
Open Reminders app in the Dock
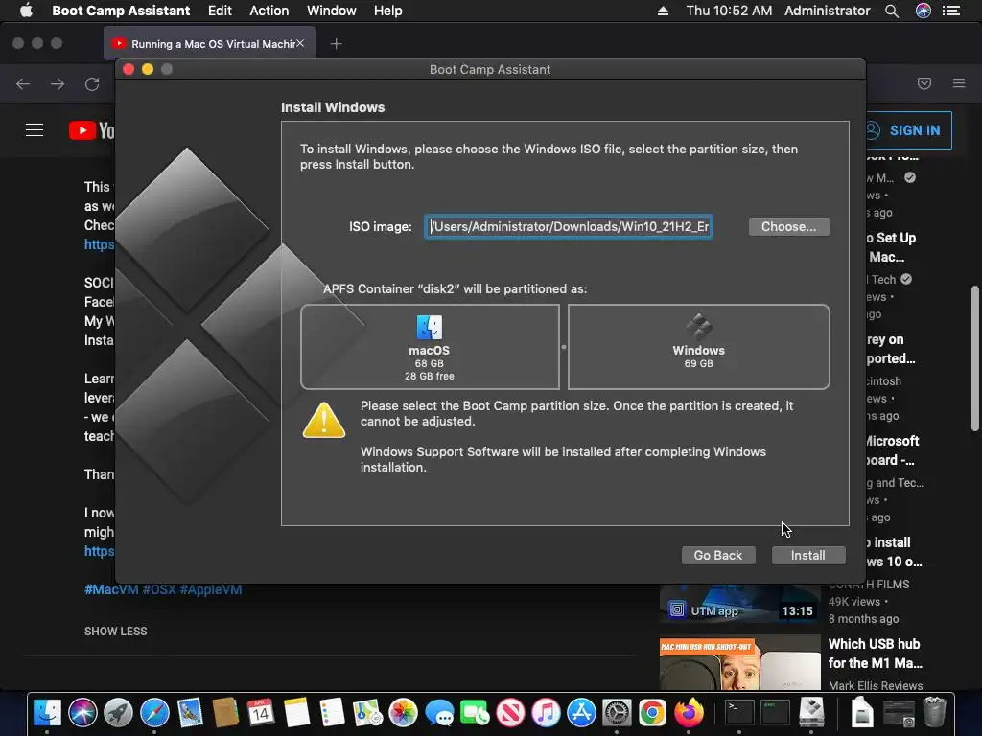(332, 712)
